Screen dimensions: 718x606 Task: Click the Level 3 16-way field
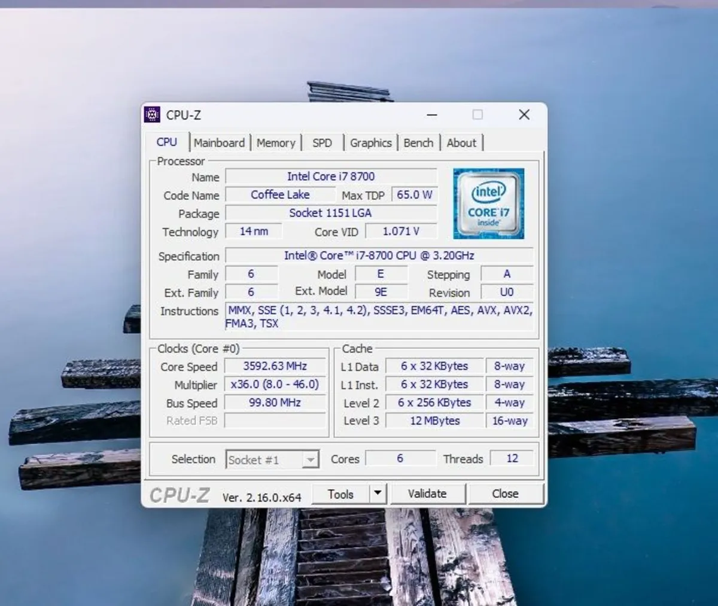pos(509,421)
